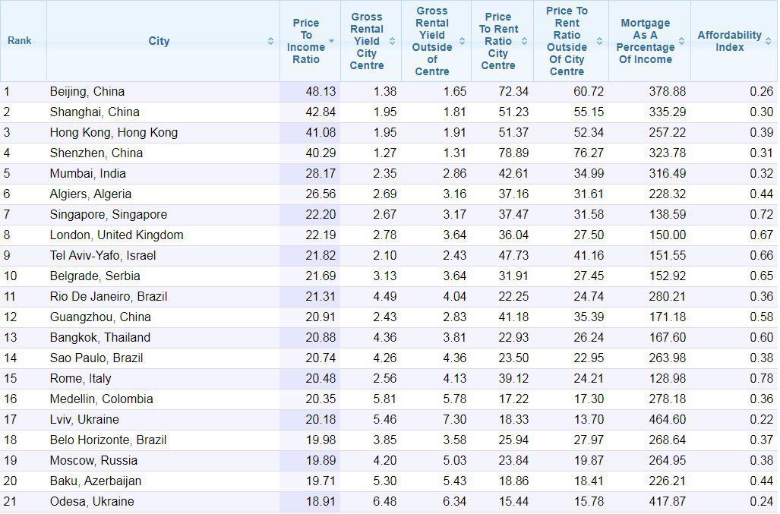Screen dimensions: 780x514
Task: Click Guangzhou's mortgage percentage value 171.18
Action: pos(667,317)
